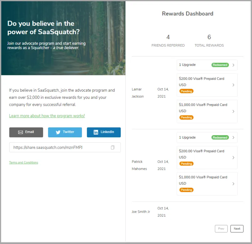The image size is (252, 244).
Task: Click Patrick Mahomes' Oct 14, 2021 date
Action: pos(163,165)
